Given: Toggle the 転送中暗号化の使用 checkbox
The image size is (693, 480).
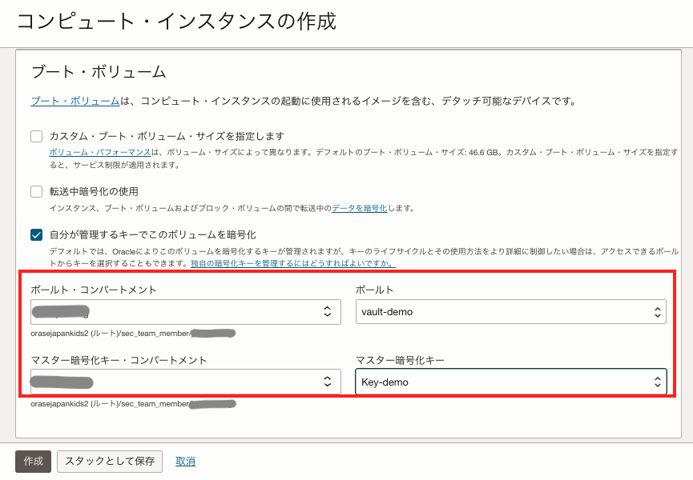Looking at the screenshot, I should [x=37, y=191].
